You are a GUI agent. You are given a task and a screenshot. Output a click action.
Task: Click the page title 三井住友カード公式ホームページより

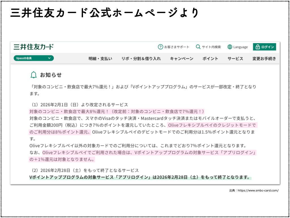pyautogui.click(x=105, y=13)
